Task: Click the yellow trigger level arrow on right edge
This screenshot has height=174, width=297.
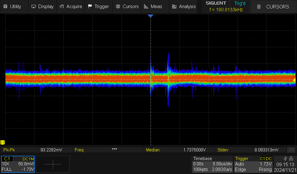Action: tap(294, 80)
